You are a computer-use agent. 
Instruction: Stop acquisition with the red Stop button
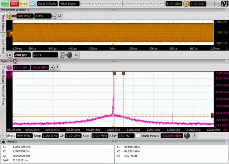14,4
